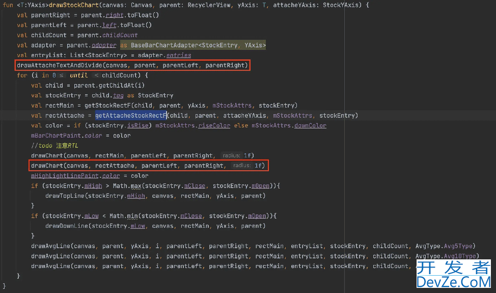
Task: Click the drawTopLine function call
Action: (65, 196)
